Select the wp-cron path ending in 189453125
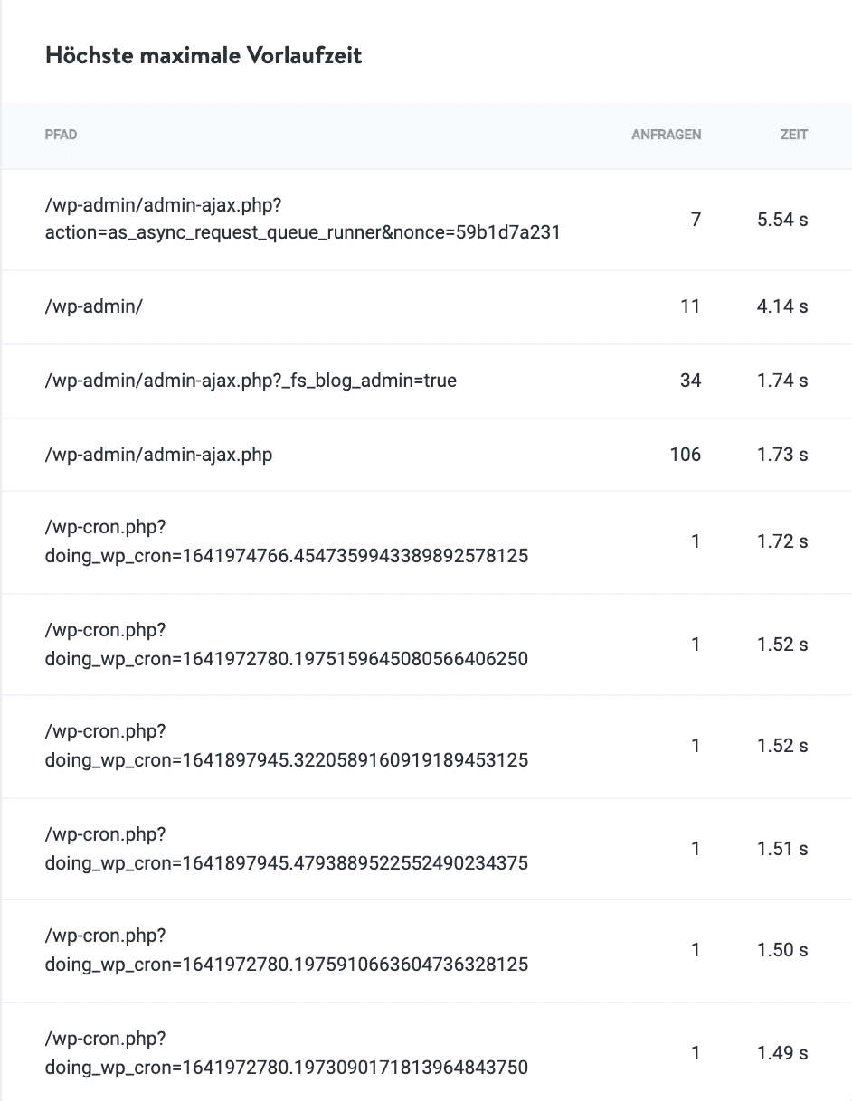This screenshot has width=852, height=1101. pyautogui.click(x=286, y=747)
